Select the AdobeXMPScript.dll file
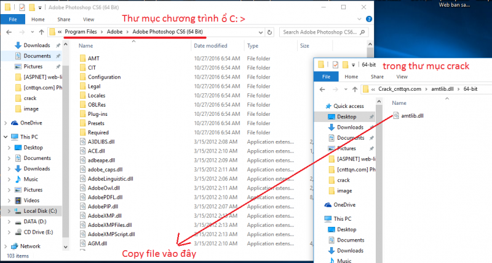The height and width of the screenshot is (263, 492). [x=111, y=234]
